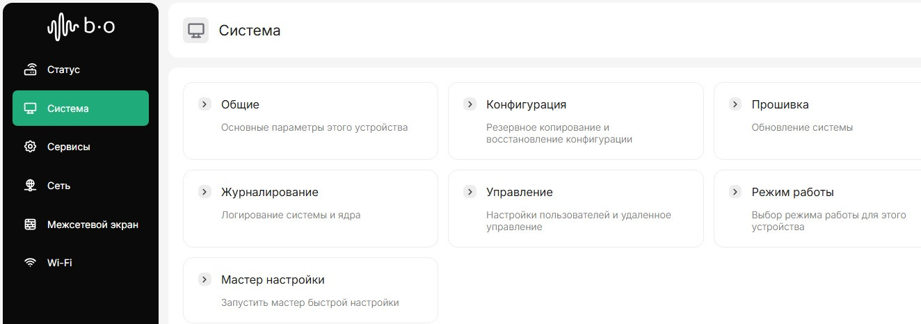Click the b·o waveform logo
Viewport: 921px width, 324px height.
point(81,27)
